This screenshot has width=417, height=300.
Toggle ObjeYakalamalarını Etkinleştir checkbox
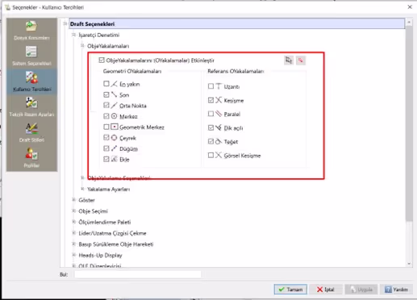pyautogui.click(x=102, y=60)
